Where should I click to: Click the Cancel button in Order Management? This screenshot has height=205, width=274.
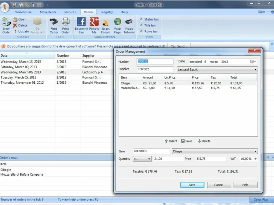tap(219, 185)
